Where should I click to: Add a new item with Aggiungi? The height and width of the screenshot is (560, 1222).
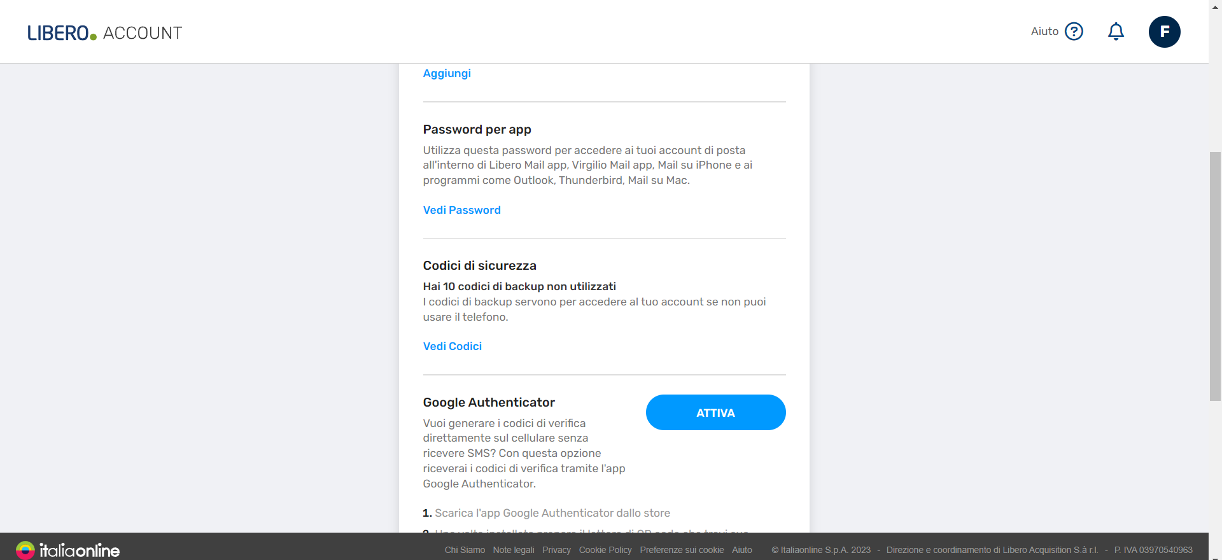pos(447,73)
